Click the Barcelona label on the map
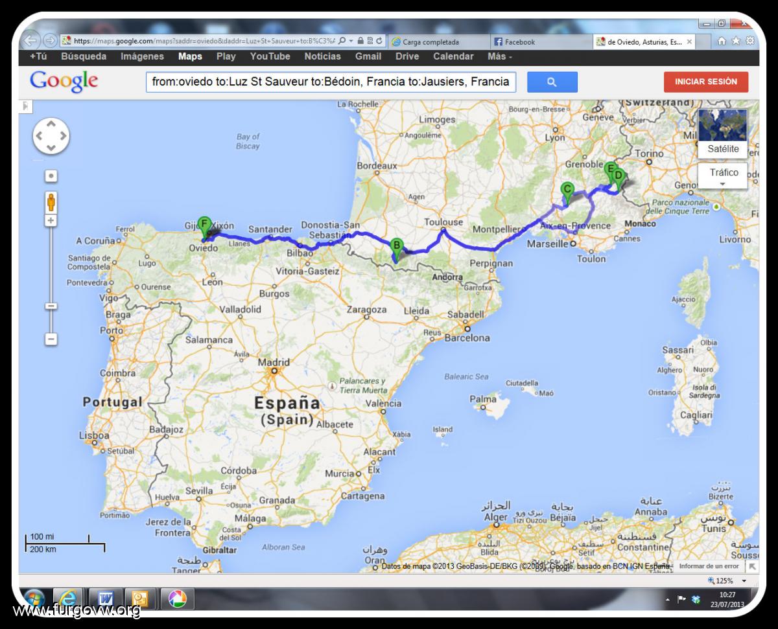 pos(467,338)
